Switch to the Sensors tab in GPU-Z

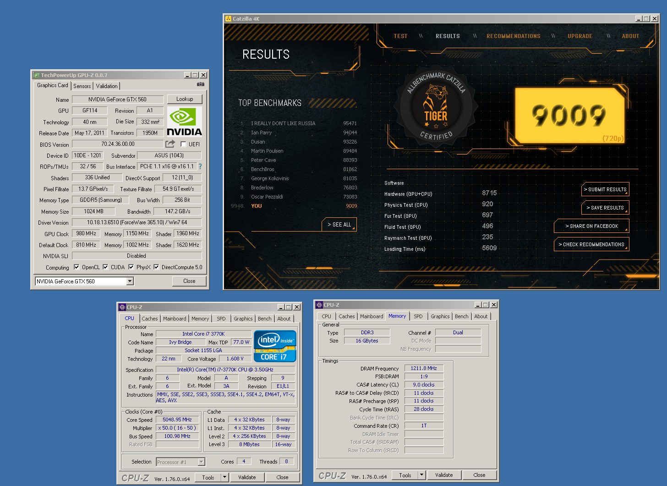82,86
